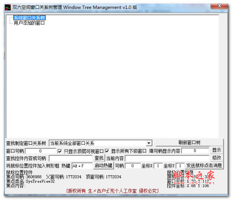The width and height of the screenshot is (232, 200).
Task: Click the 坐标Y input field
Action: [x=180, y=166]
